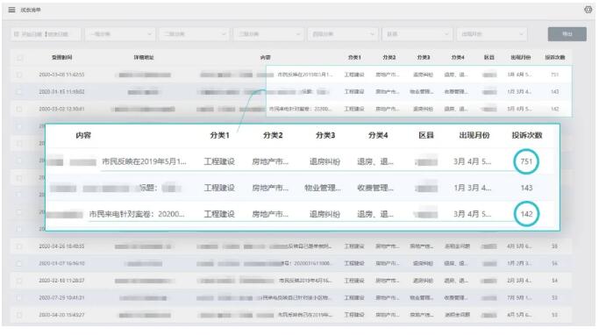Click the 受理时间 column header

pos(62,57)
